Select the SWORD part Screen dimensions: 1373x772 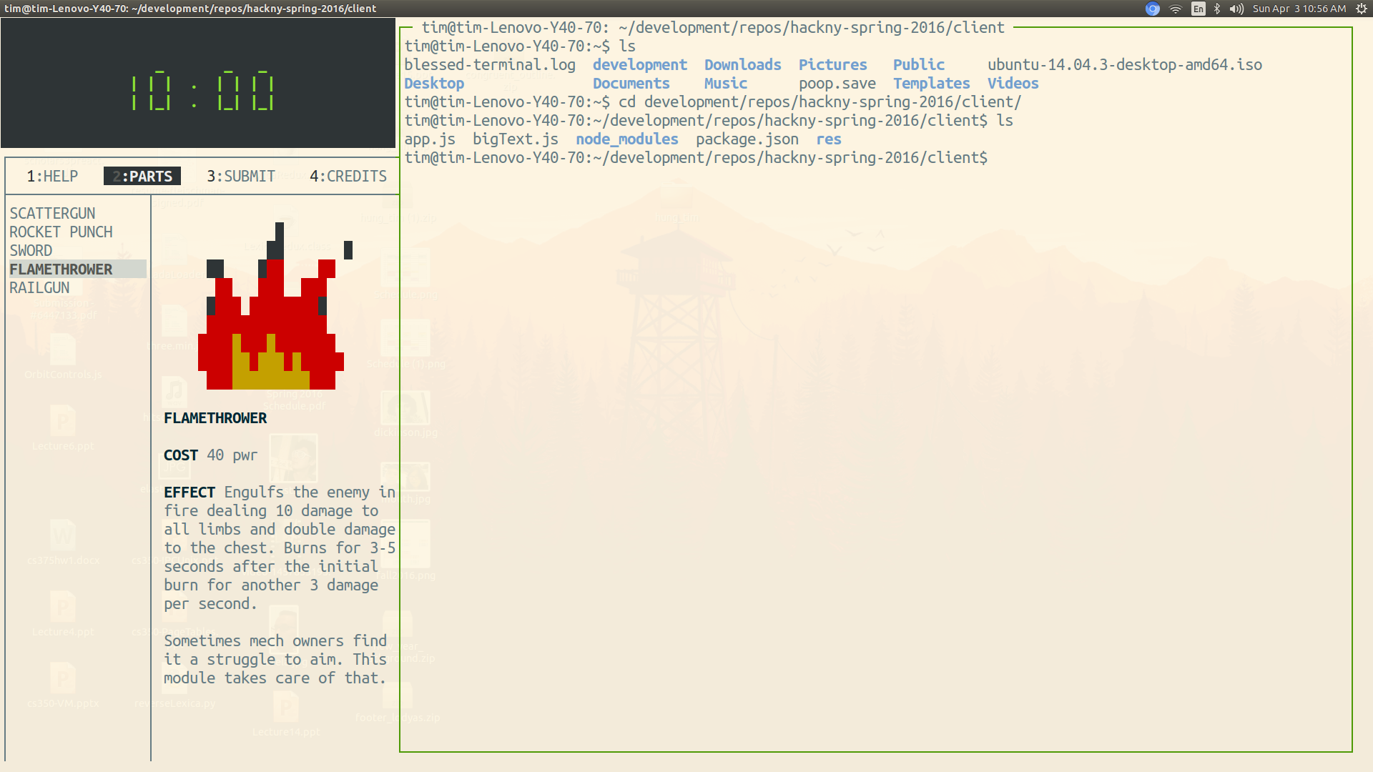tap(31, 251)
